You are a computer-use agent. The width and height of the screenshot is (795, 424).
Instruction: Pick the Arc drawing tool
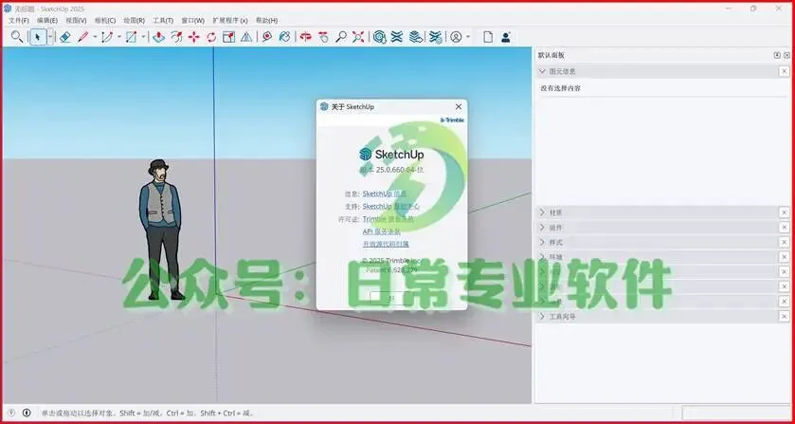click(107, 37)
